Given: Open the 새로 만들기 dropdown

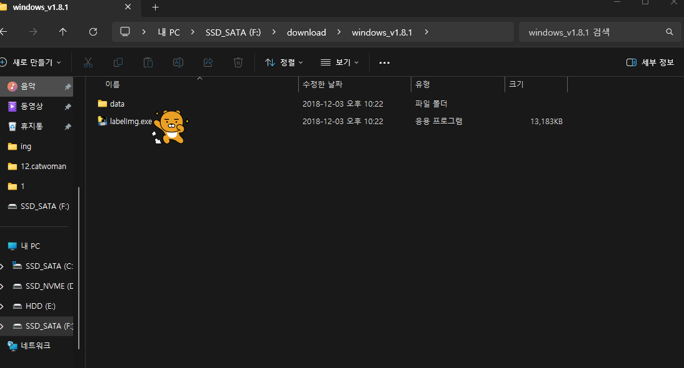Looking at the screenshot, I should [x=31, y=62].
